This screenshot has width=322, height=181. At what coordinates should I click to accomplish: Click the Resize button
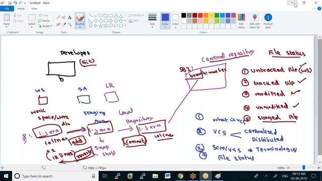tap(44, 21)
